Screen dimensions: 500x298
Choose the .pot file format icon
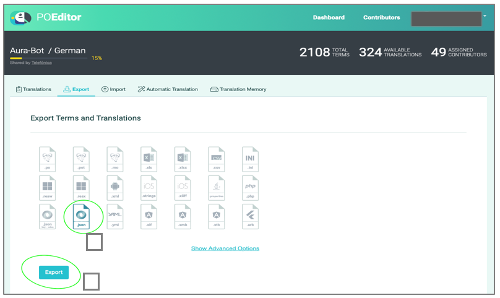(x=81, y=159)
